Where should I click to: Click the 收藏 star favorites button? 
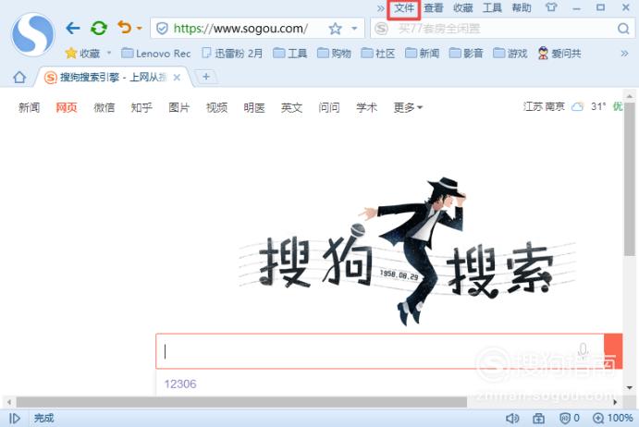(x=82, y=54)
